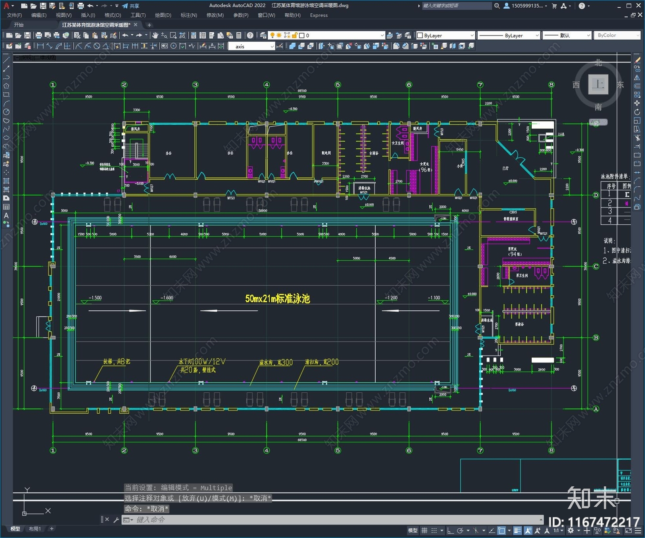Select the multiline Text tool A

pos(6,216)
